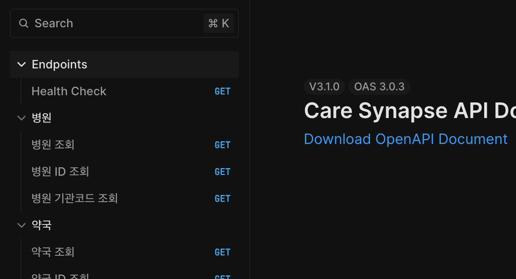Click GET badge beside Health Check
This screenshot has height=279, width=516.
click(x=223, y=92)
